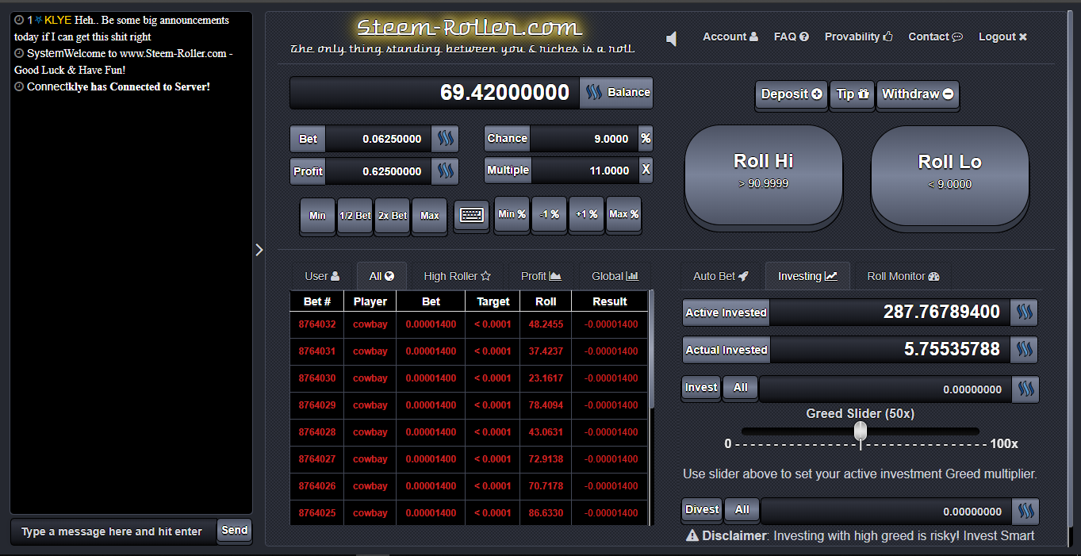Image resolution: width=1081 pixels, height=556 pixels.
Task: Mute the sound with the speaker icon
Action: 672,38
